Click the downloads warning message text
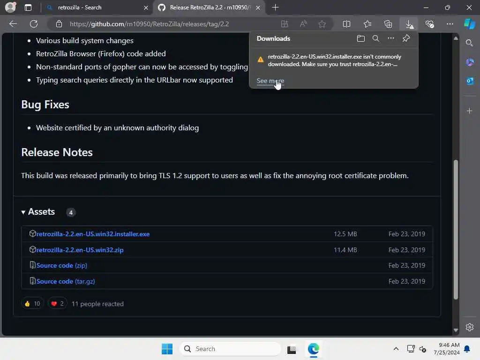The height and width of the screenshot is (360, 480). click(x=334, y=60)
